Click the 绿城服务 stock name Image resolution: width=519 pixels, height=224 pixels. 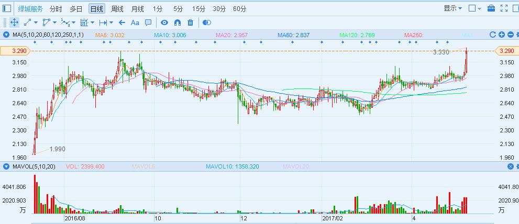(31, 9)
